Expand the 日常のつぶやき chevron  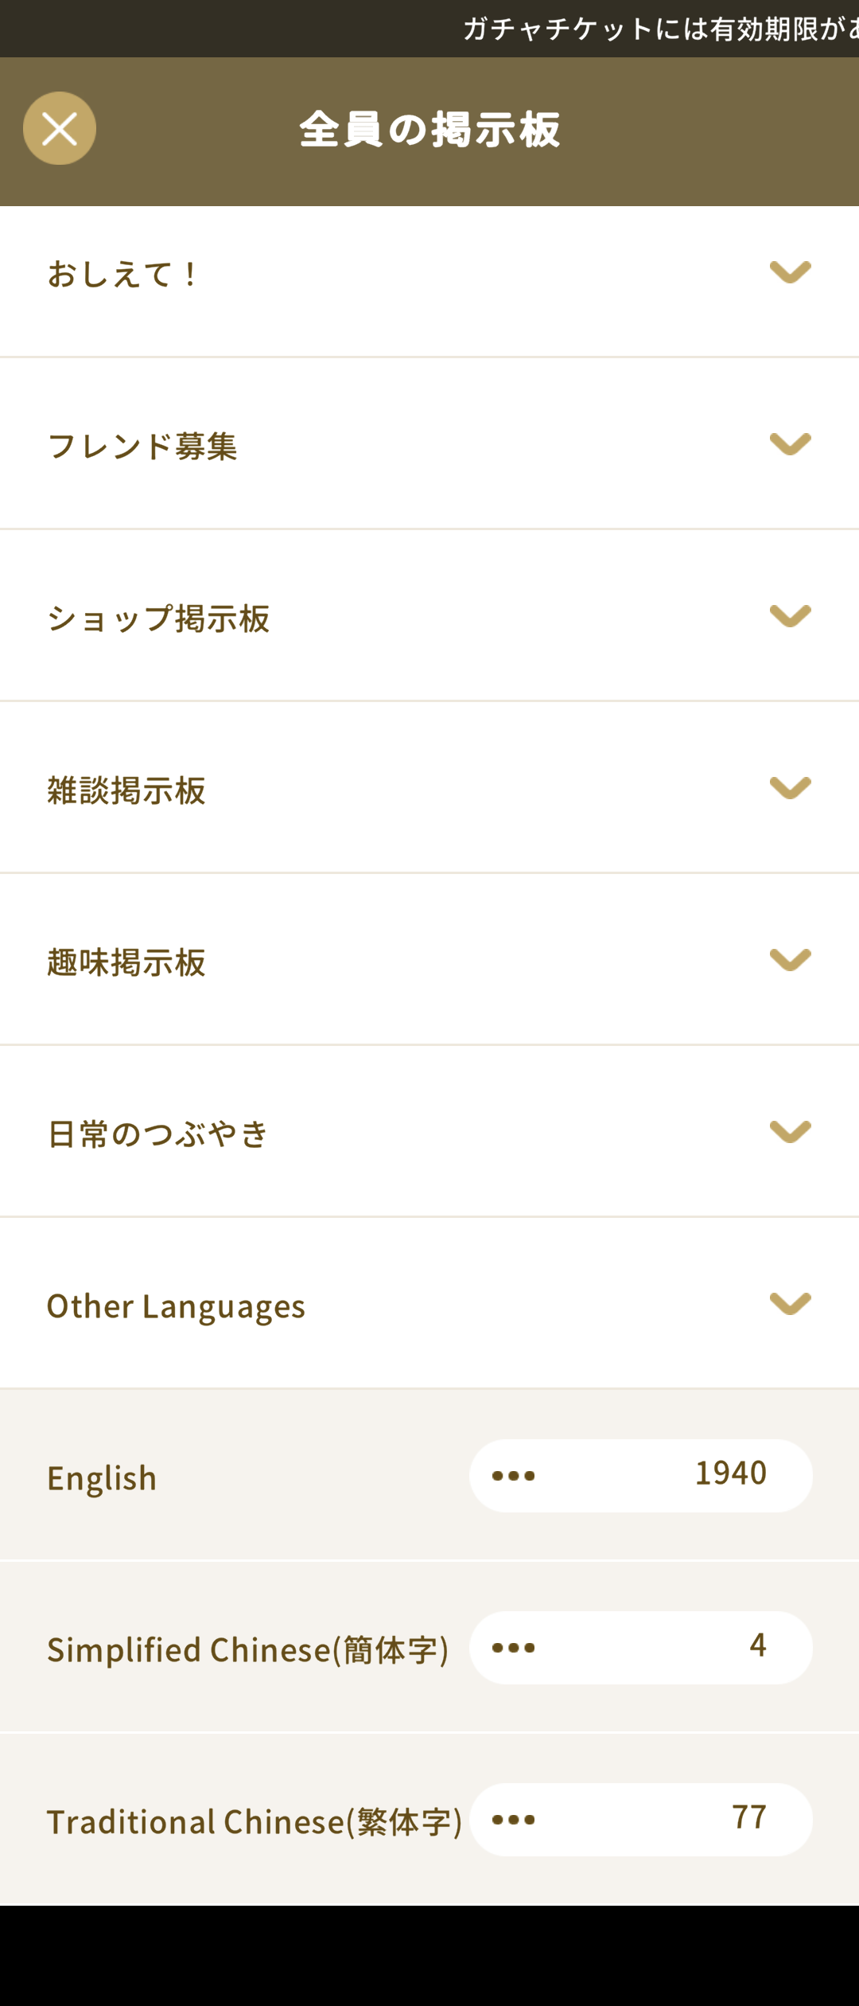pos(791,1132)
